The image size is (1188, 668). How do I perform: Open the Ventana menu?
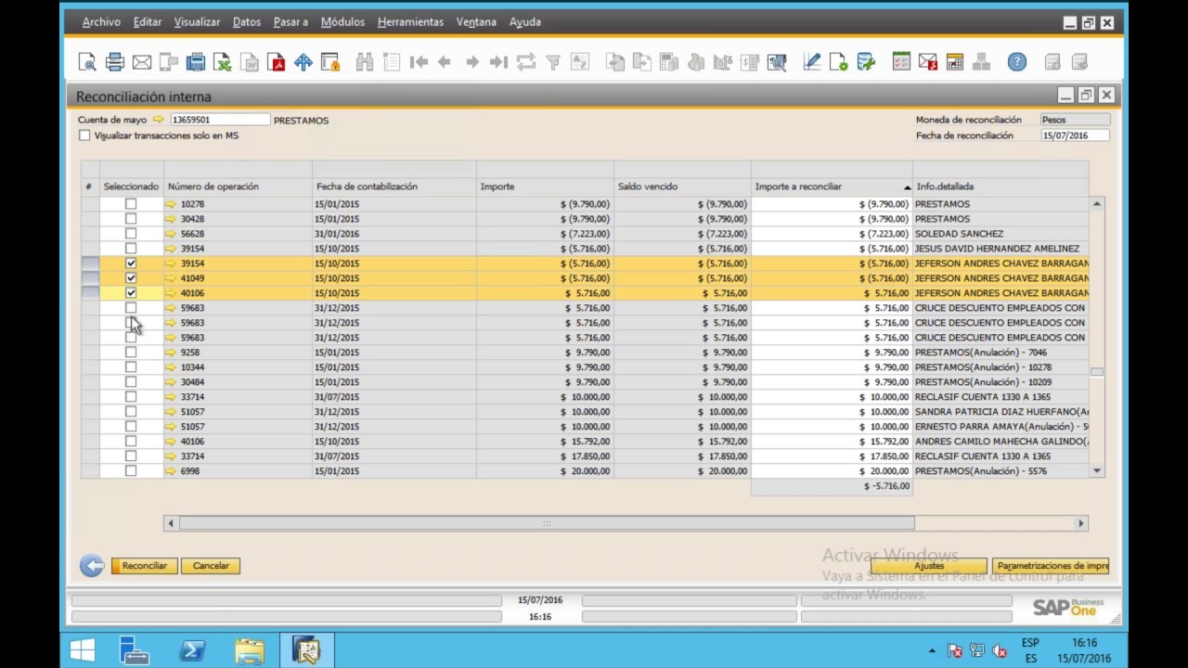click(x=476, y=22)
